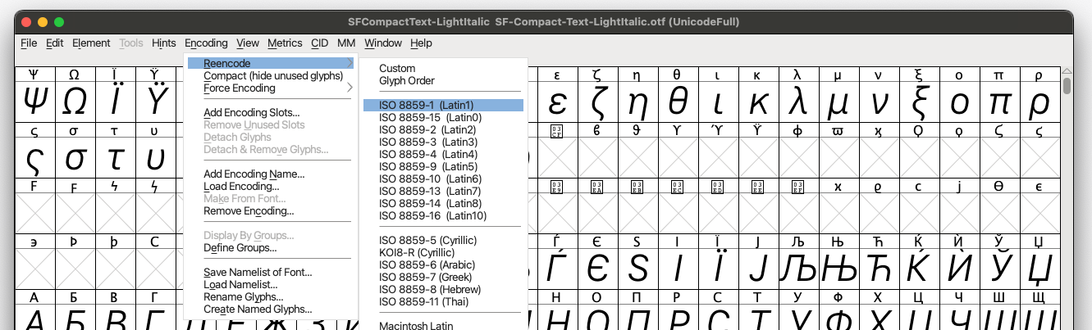This screenshot has width=1092, height=330.
Task: Pick Custom encoding
Action: tap(443, 68)
